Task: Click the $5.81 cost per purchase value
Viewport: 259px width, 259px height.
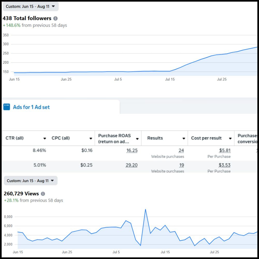Action: pos(224,150)
